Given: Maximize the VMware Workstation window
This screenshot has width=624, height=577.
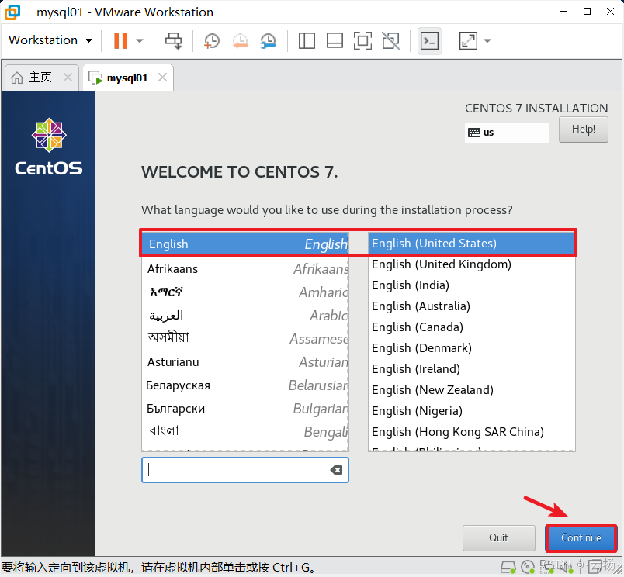Looking at the screenshot, I should pos(587,12).
